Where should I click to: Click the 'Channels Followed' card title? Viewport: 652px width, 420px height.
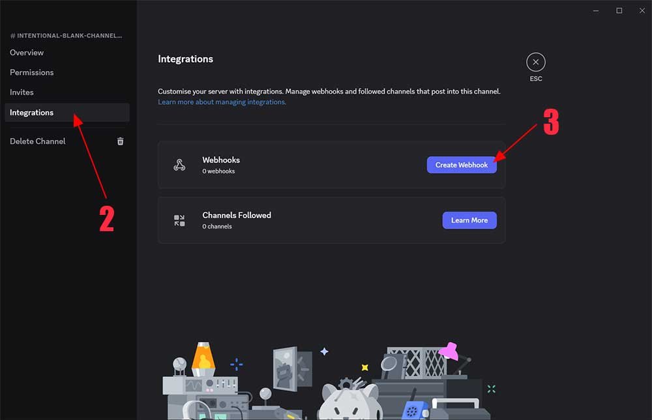coord(237,215)
